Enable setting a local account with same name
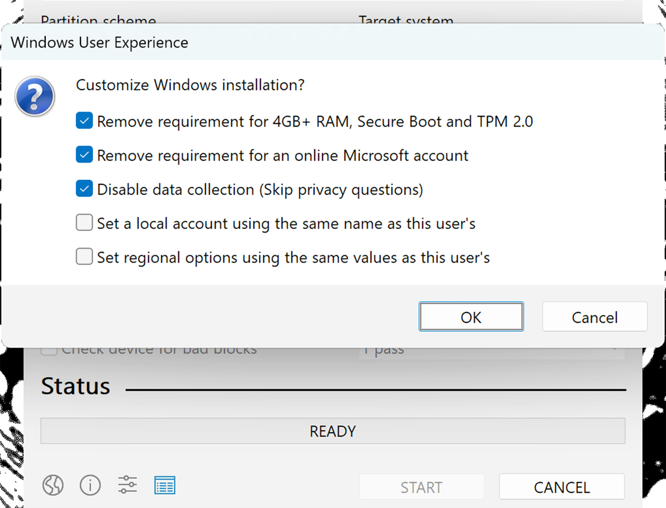This screenshot has height=508, width=666. tap(84, 222)
